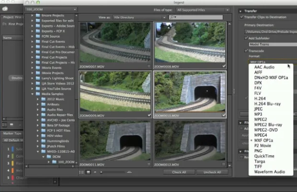Screen dimensions: 297x192
Task: Click the Encore Projects folder icon
Action: pos(38,15)
